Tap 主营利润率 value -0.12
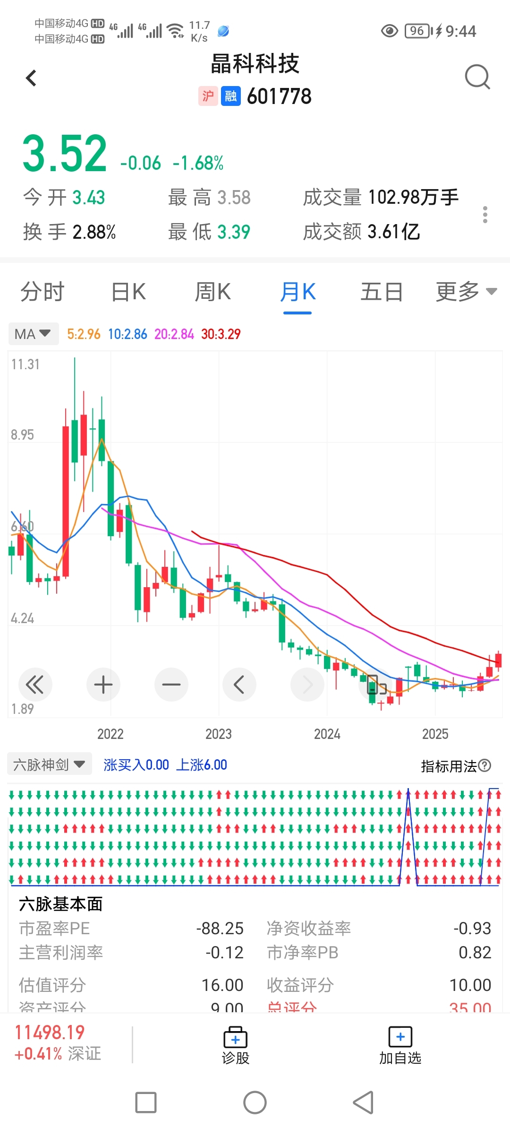 click(224, 953)
